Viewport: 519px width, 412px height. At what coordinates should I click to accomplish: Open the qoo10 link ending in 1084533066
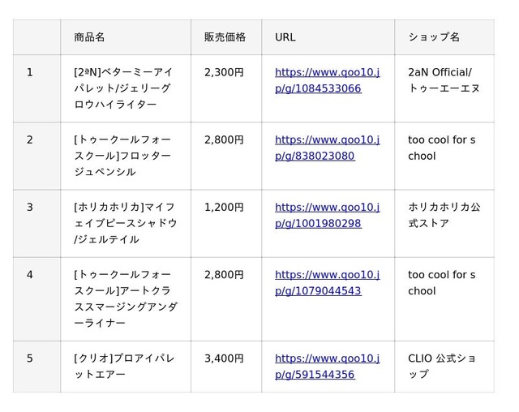327,80
